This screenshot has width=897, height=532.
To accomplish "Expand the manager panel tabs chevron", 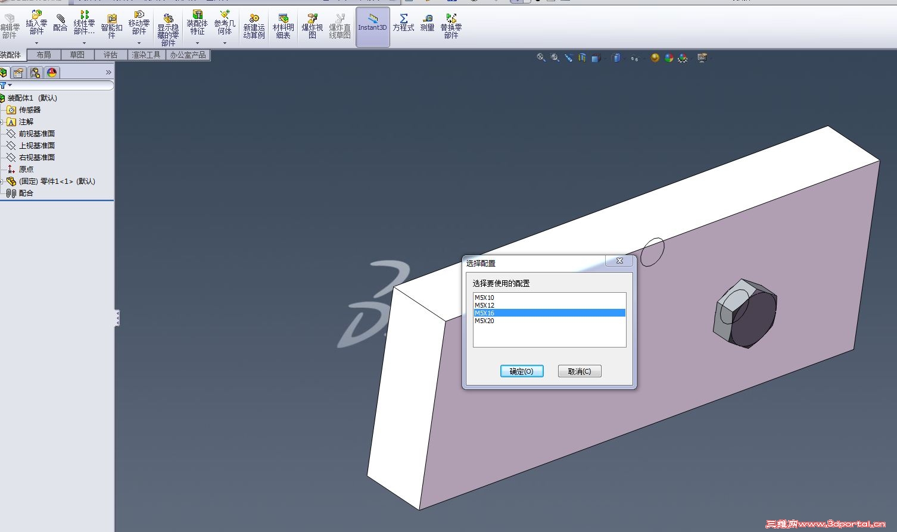I will (x=108, y=73).
